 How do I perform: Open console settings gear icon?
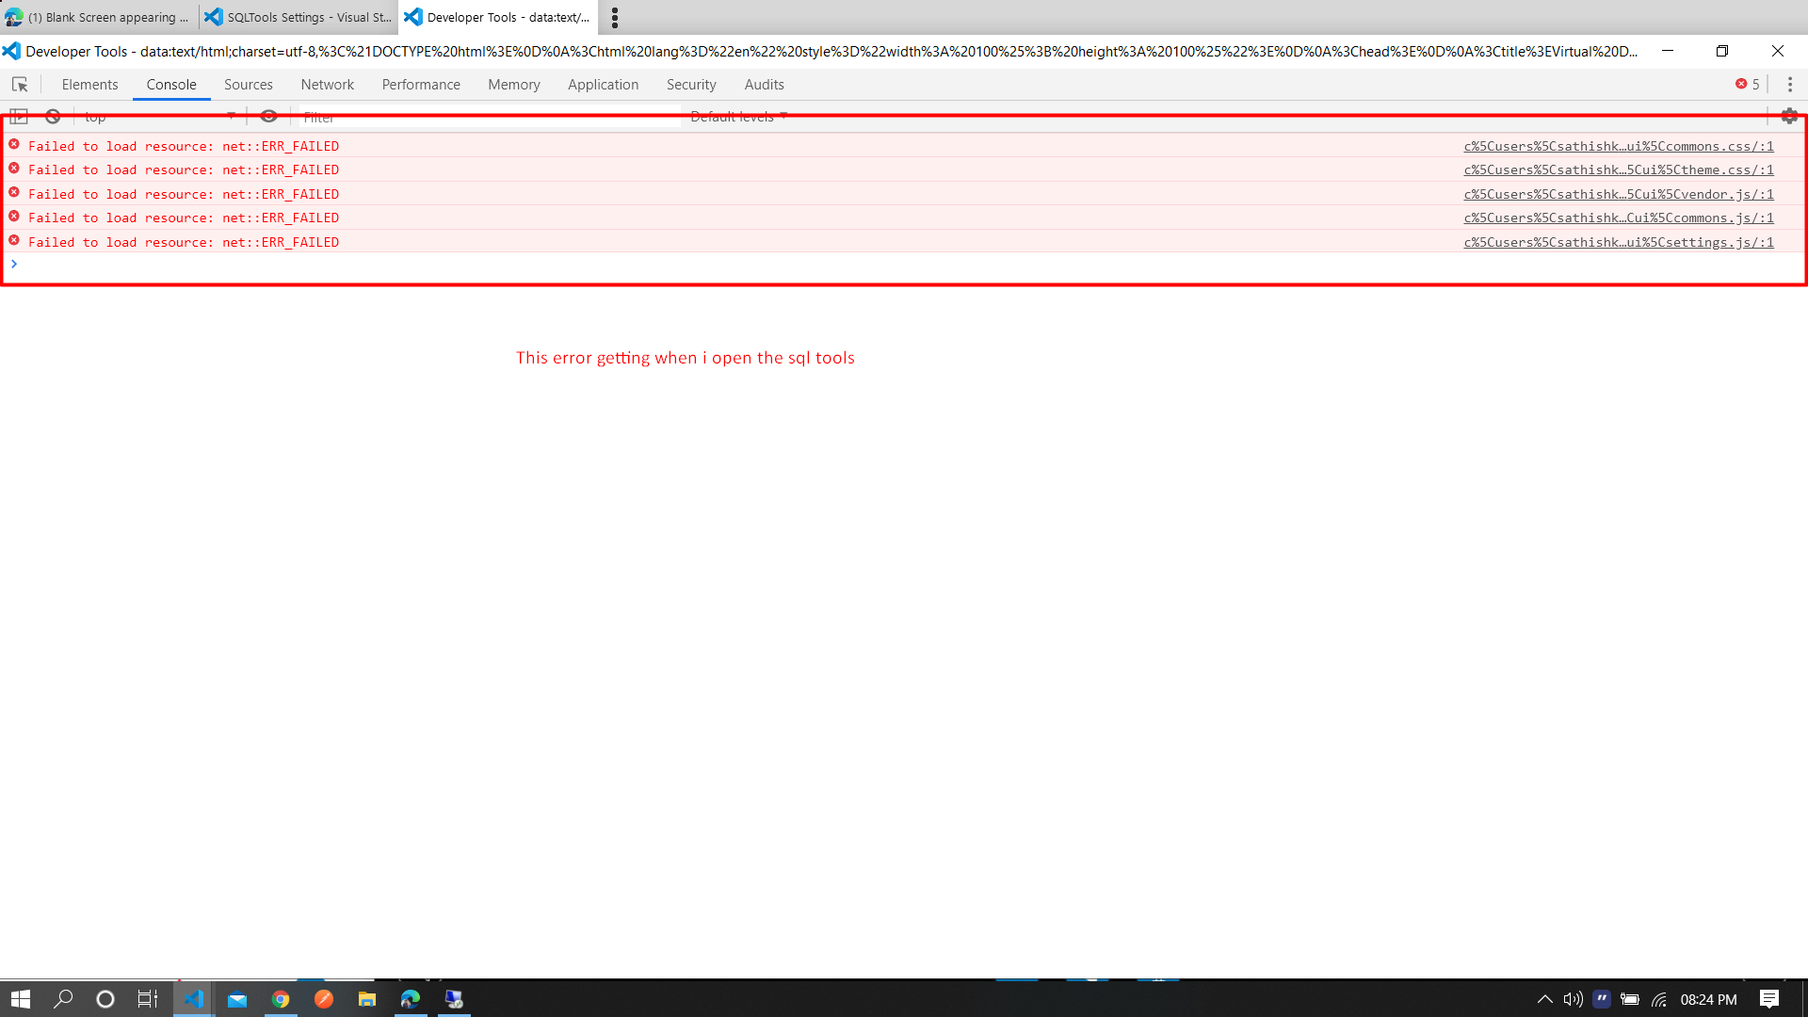coord(1789,117)
